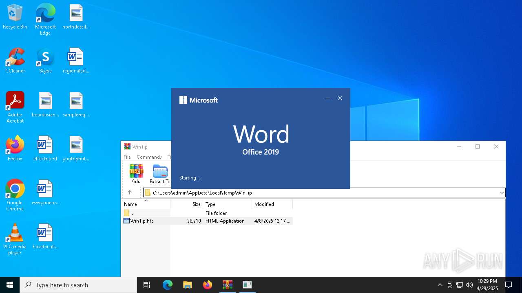Launch Microsoft Edge from desktop shortcut

pyautogui.click(x=45, y=20)
